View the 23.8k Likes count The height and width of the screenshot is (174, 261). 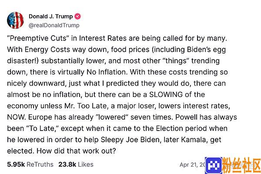click(76, 164)
